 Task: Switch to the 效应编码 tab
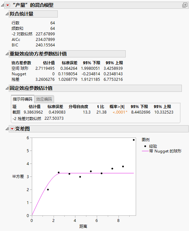click(x=44, y=99)
